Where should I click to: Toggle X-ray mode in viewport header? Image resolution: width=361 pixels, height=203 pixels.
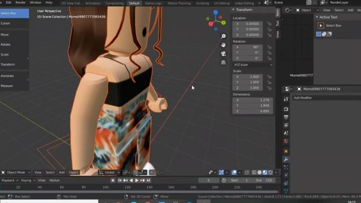pyautogui.click(x=246, y=173)
